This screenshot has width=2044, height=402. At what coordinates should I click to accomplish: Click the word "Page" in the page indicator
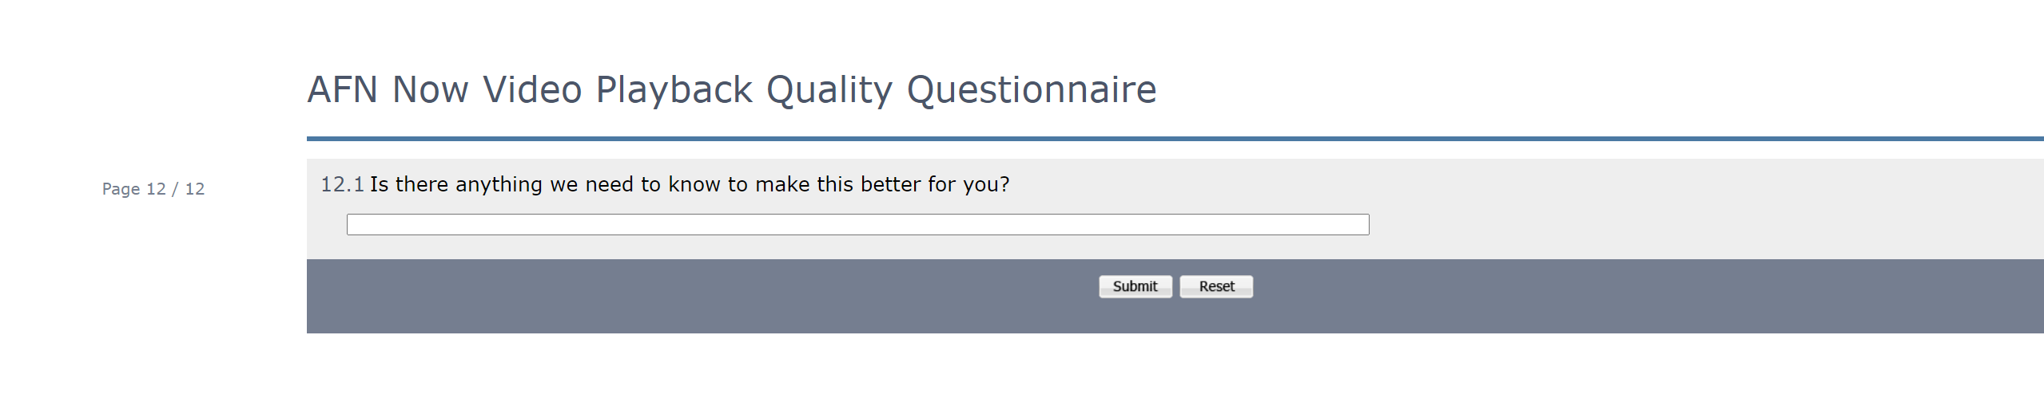pos(121,189)
